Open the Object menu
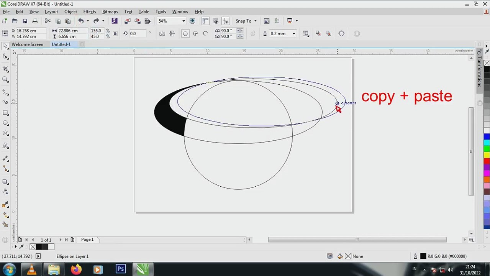 click(70, 12)
